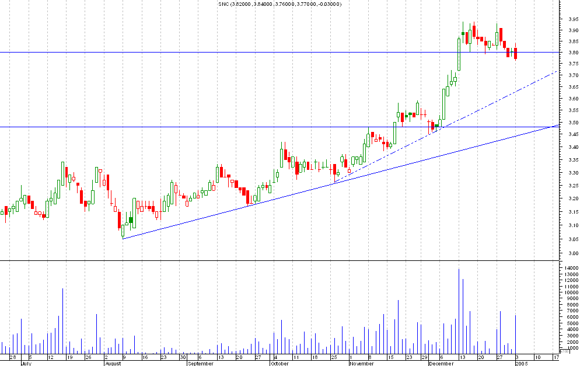
Task: Click the 2000 volume axis label
Action: coord(573,342)
